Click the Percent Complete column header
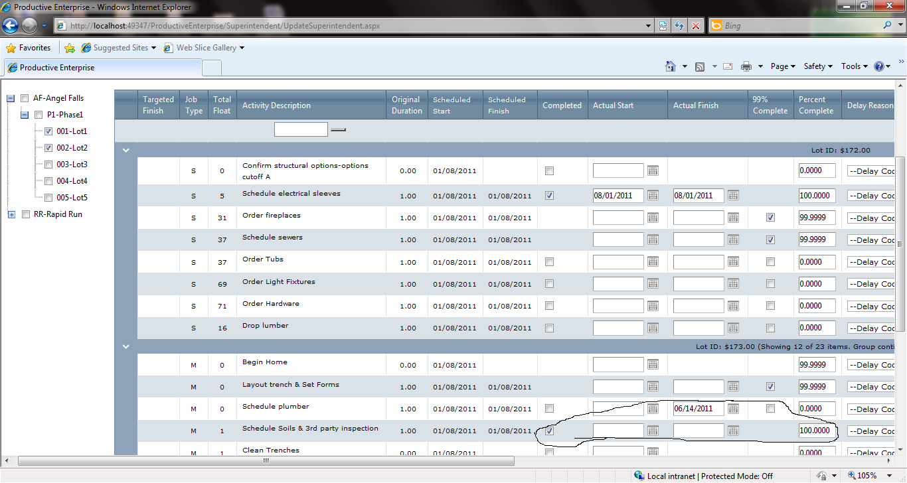This screenshot has width=907, height=483. pyautogui.click(x=816, y=105)
